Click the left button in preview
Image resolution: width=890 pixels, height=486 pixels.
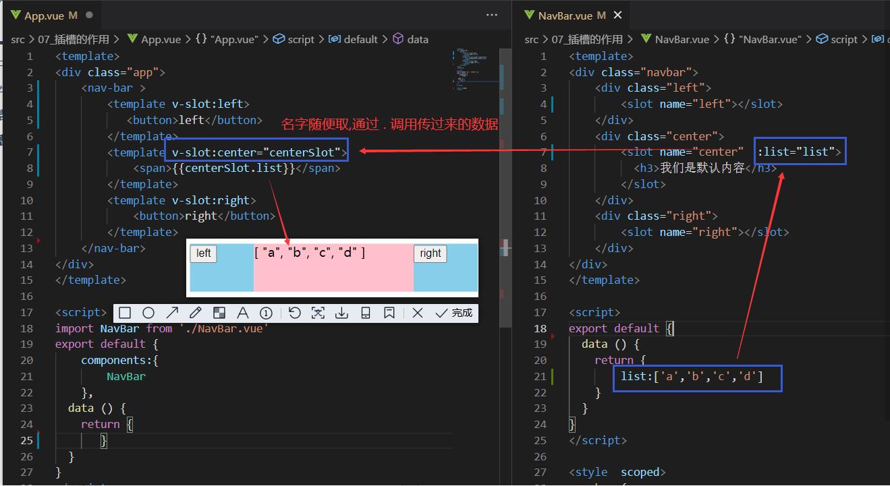[x=203, y=253]
